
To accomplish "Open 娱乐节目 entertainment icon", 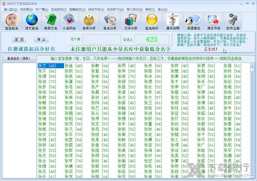I will pyautogui.click(x=214, y=22).
